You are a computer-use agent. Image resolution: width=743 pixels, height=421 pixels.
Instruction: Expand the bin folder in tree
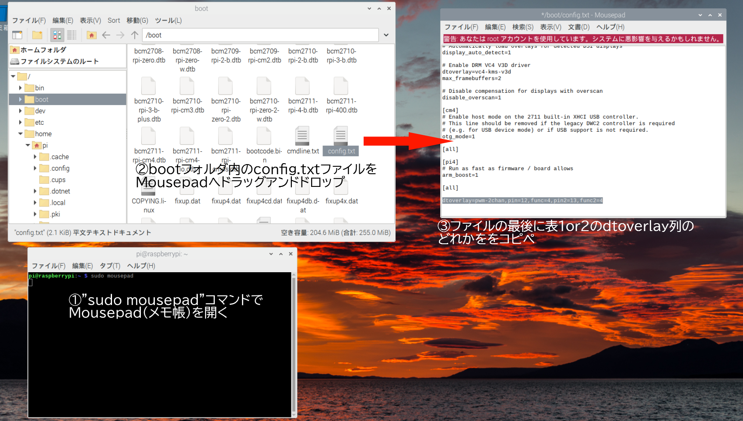click(20, 88)
